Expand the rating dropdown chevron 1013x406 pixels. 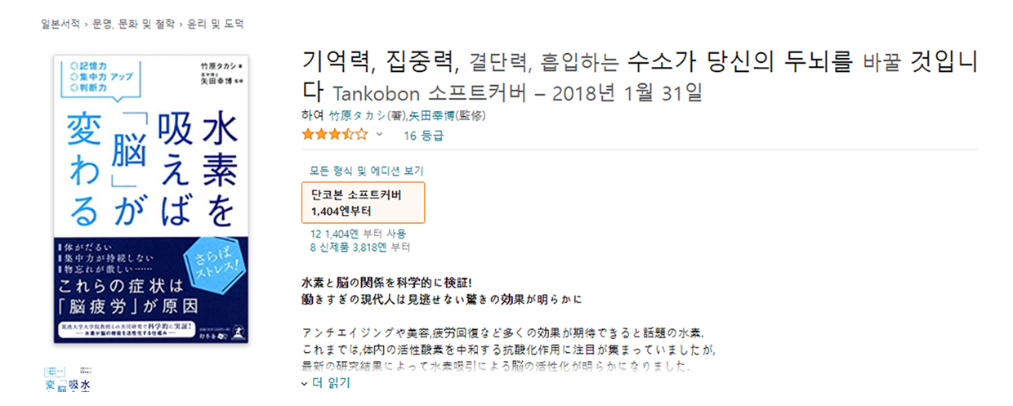379,135
